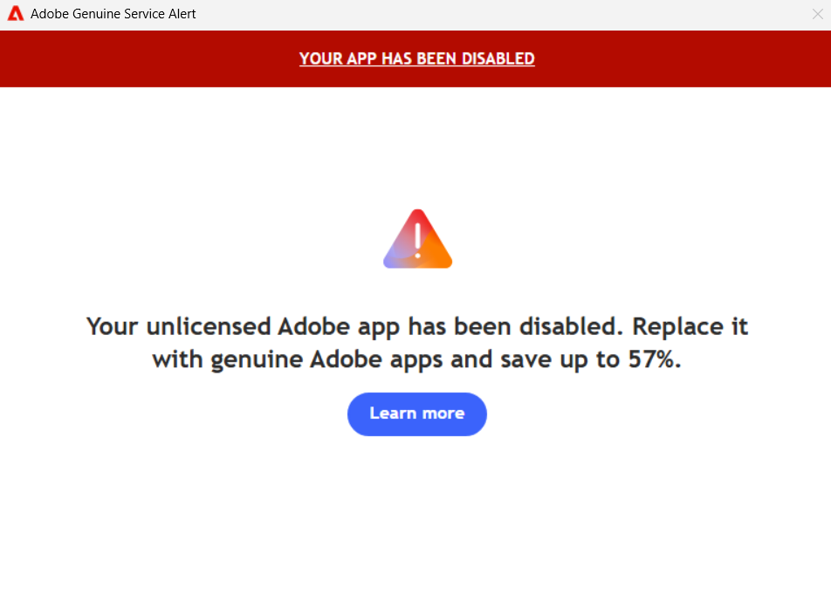Click the word 'genuine' in the message

coord(256,360)
